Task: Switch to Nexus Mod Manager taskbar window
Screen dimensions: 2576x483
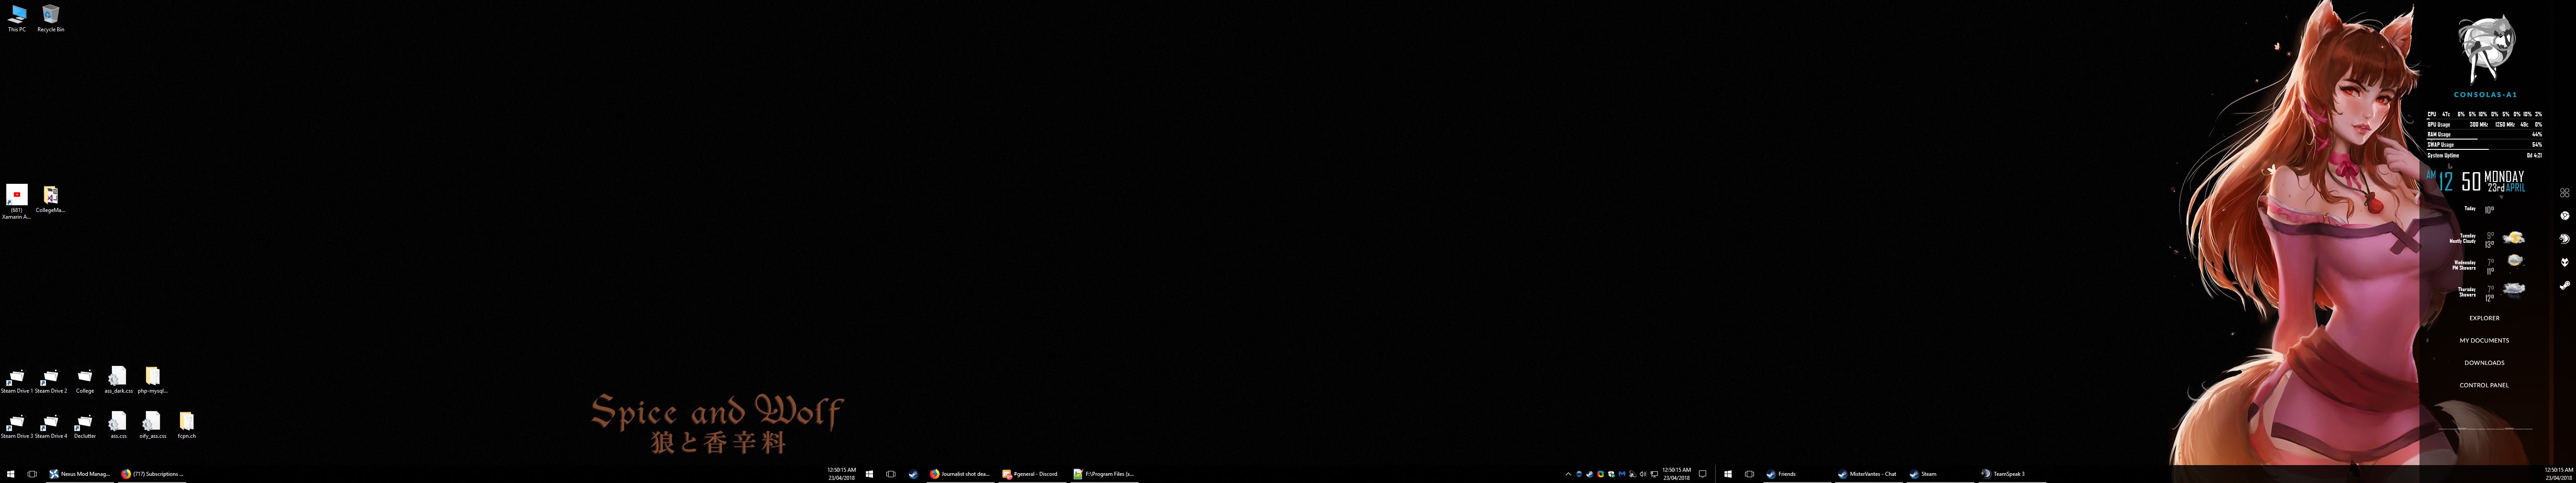Action: (80, 474)
